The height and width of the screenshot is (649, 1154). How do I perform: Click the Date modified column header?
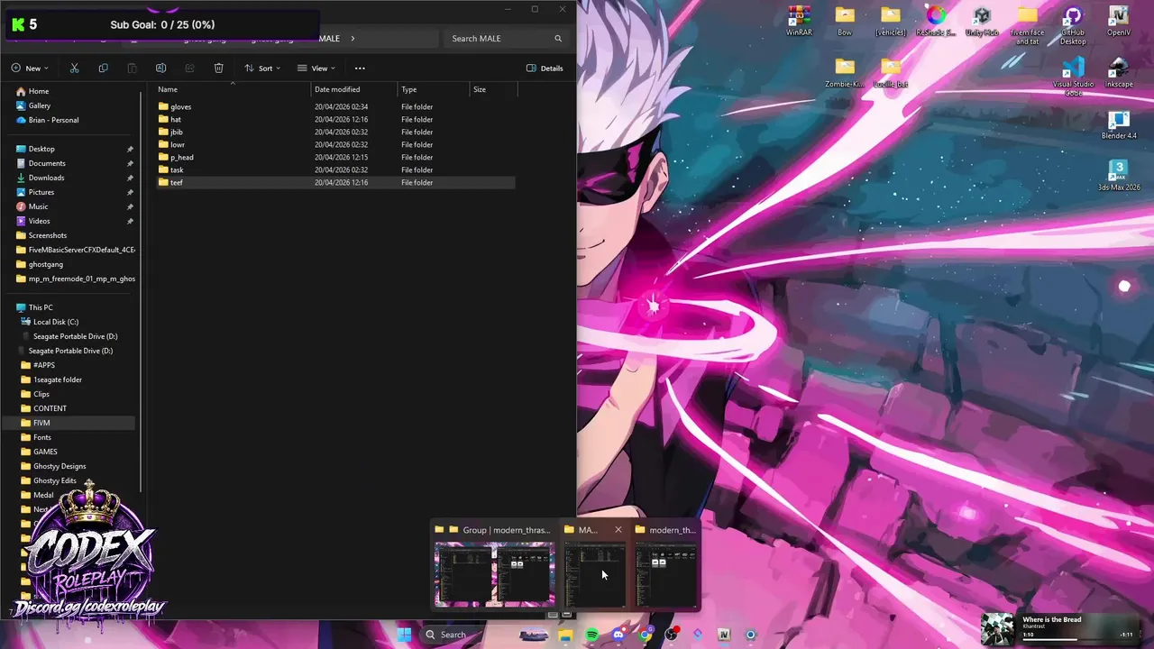(354, 89)
